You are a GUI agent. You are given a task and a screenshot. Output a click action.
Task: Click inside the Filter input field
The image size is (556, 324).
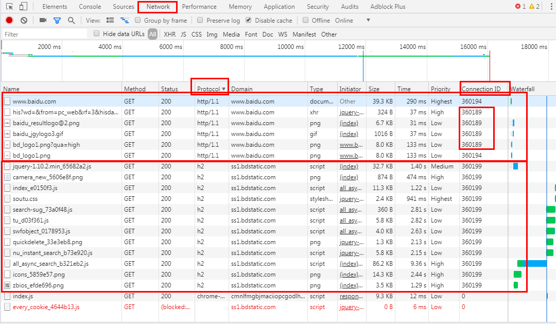coord(44,34)
